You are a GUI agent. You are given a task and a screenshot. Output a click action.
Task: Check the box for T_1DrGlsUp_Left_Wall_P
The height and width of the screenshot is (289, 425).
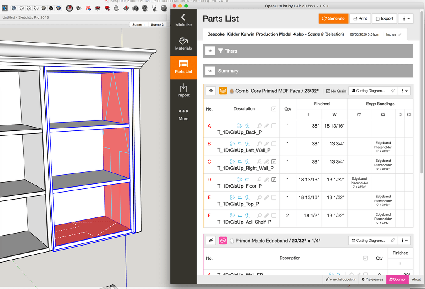(x=274, y=144)
